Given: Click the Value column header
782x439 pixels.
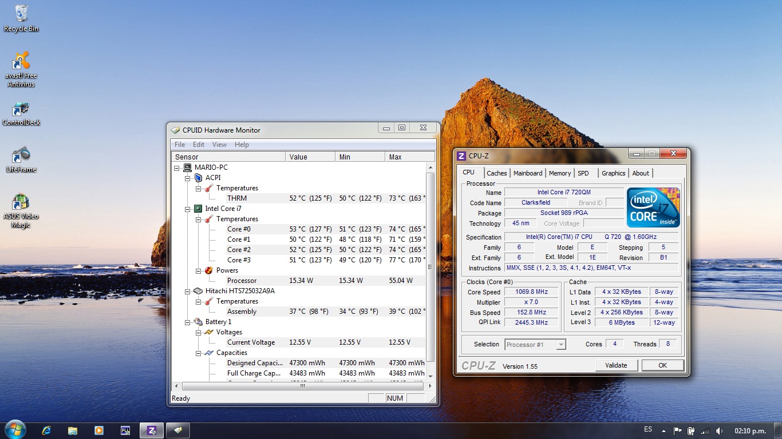Looking at the screenshot, I should tap(310, 157).
